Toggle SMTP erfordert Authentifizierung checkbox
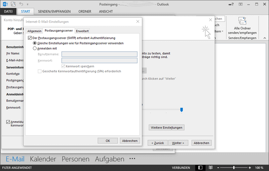This screenshot has width=269, height=171. point(30,38)
